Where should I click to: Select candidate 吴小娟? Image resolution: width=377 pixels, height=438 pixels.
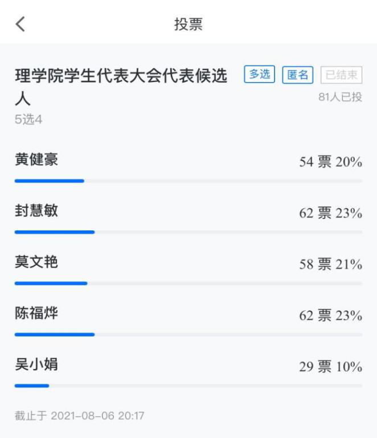click(36, 364)
